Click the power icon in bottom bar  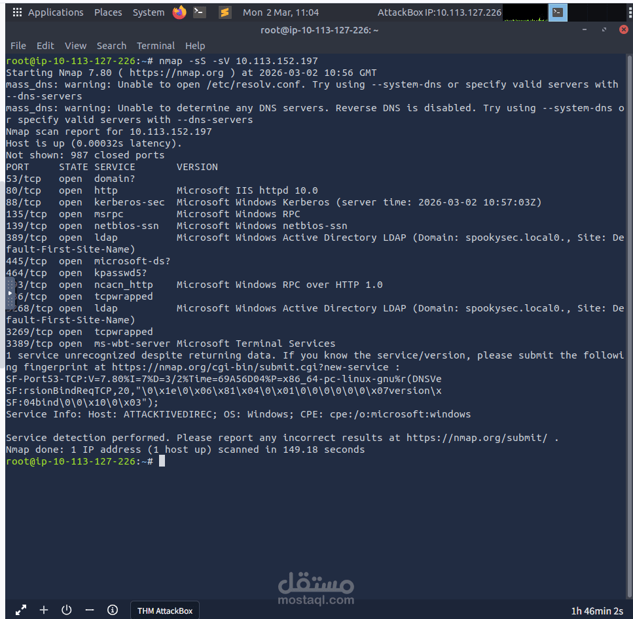click(x=67, y=610)
